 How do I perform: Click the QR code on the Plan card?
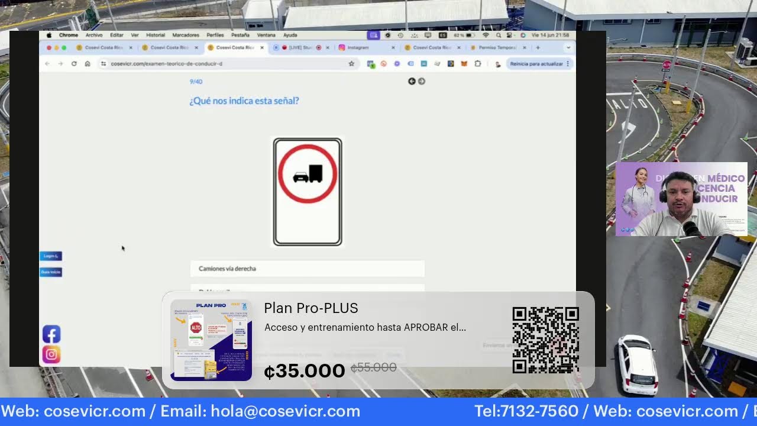point(545,340)
